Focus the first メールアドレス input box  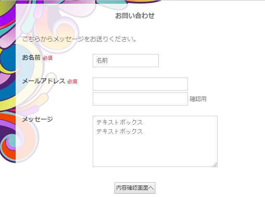point(140,84)
